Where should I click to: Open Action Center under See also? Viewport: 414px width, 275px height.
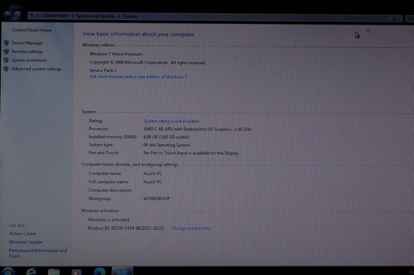pos(23,234)
